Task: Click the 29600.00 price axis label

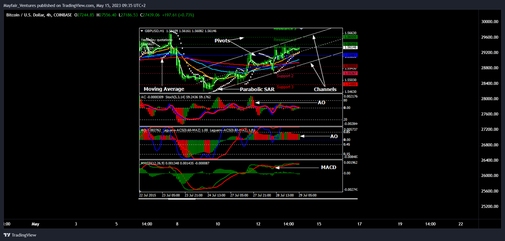Action: (x=490, y=37)
